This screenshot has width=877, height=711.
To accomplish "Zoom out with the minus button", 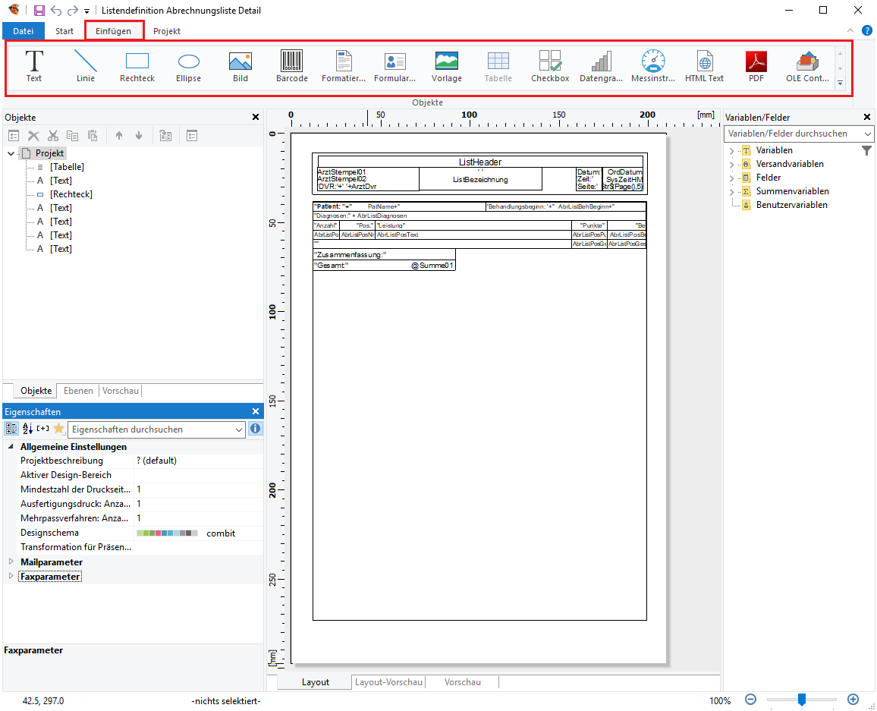I will [x=750, y=700].
